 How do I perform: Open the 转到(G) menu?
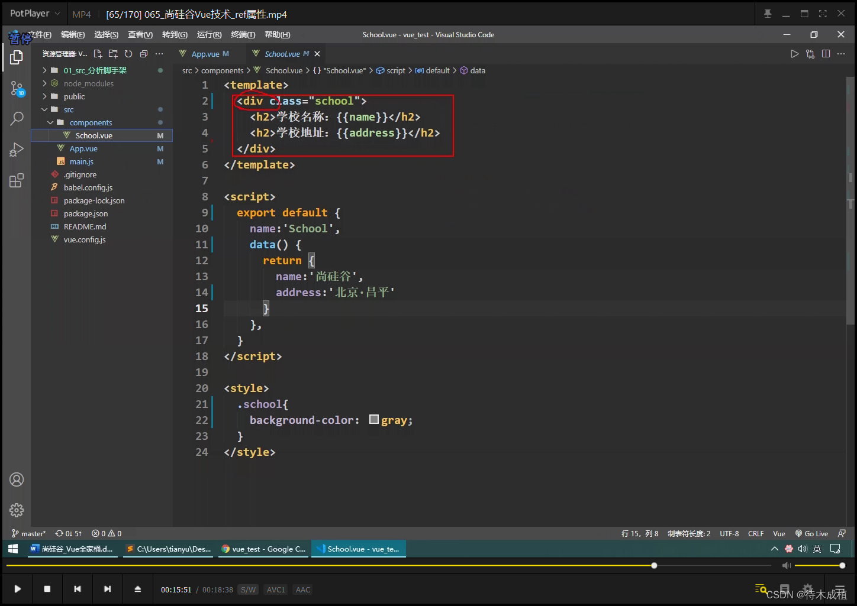(175, 35)
